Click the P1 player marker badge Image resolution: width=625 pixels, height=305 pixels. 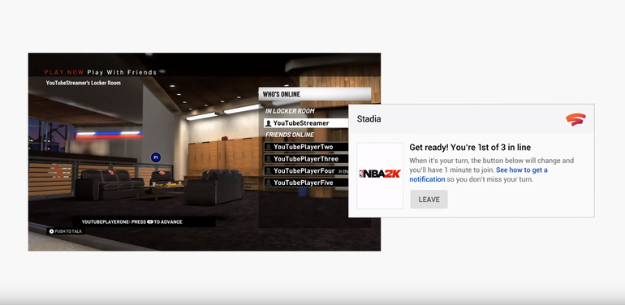(156, 157)
